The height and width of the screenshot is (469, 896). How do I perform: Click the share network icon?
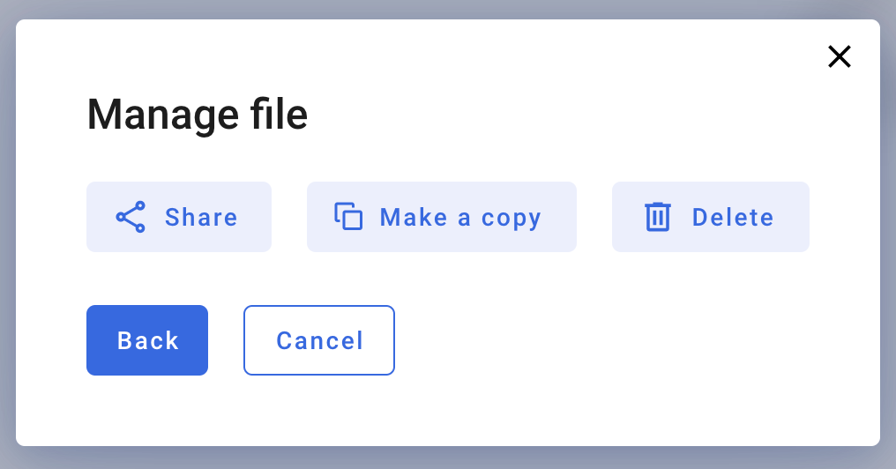[x=131, y=217]
